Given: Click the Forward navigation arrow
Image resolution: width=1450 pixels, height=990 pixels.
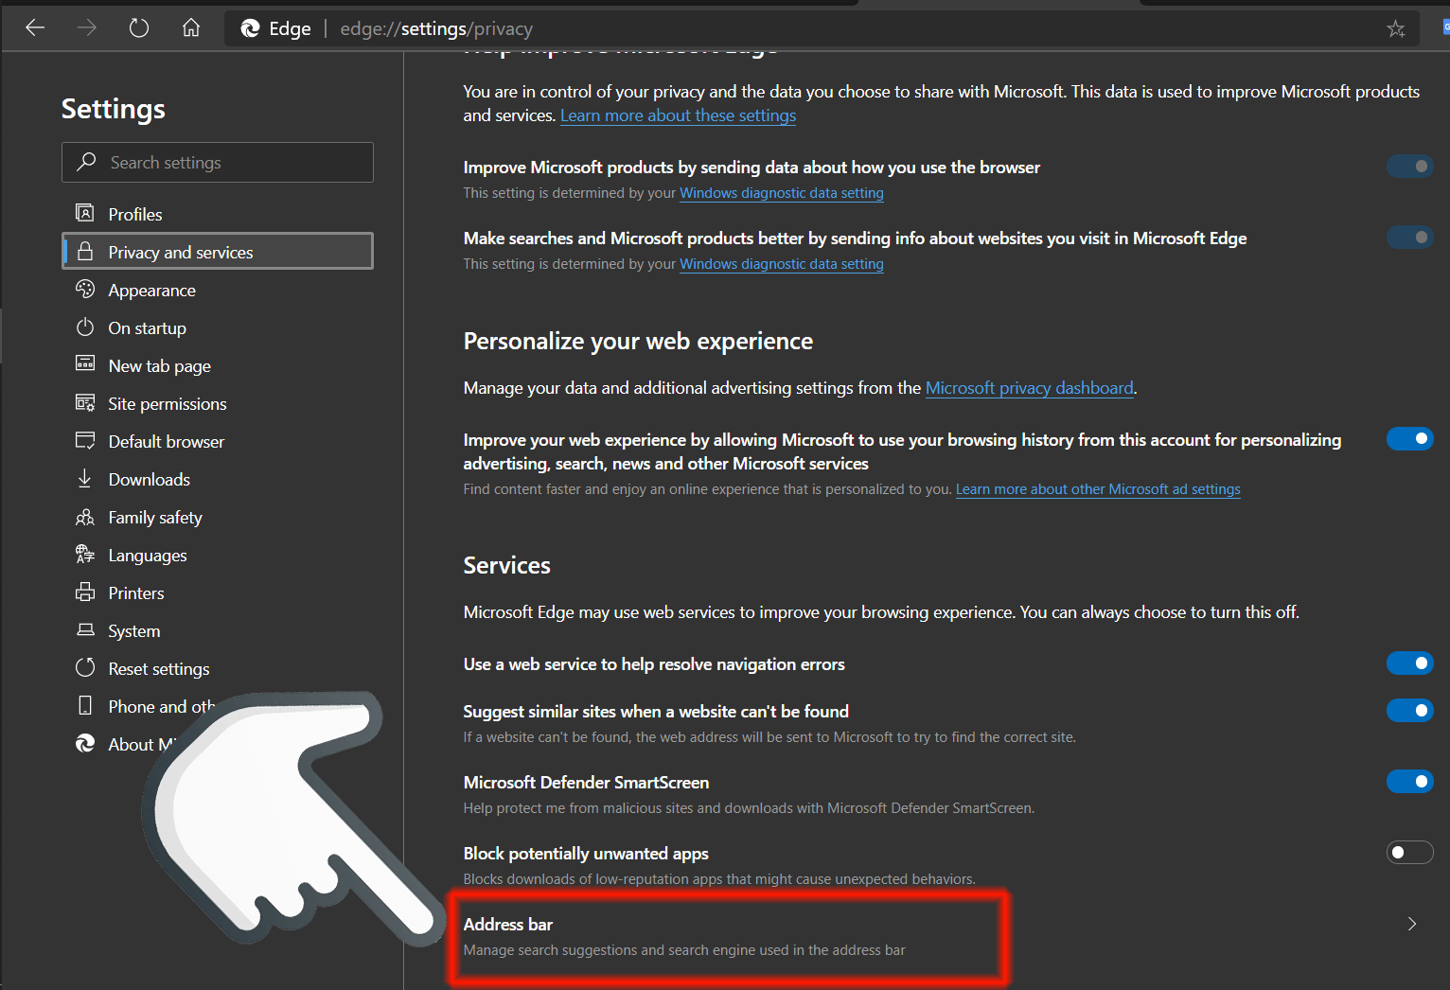Looking at the screenshot, I should click(x=87, y=28).
